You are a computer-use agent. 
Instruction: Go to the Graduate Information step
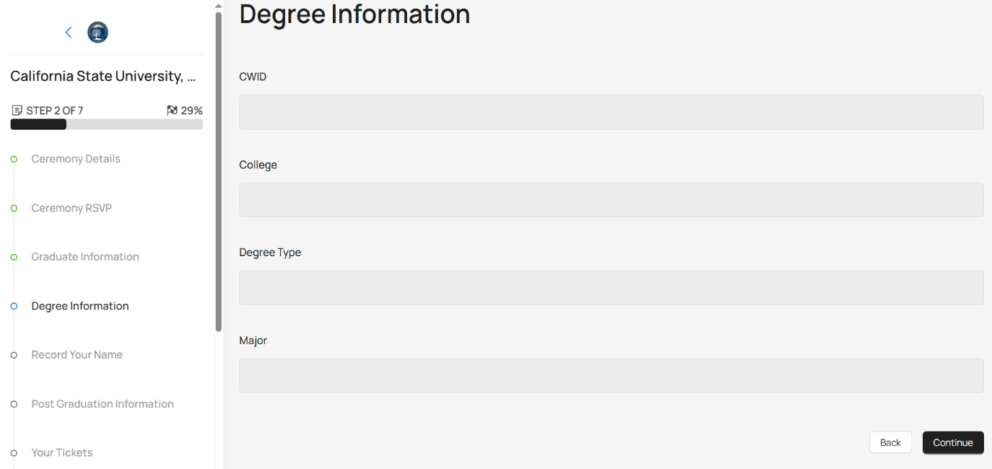coord(85,257)
